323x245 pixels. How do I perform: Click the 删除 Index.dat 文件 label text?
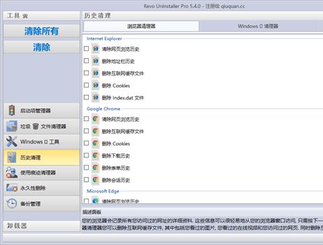click(122, 98)
